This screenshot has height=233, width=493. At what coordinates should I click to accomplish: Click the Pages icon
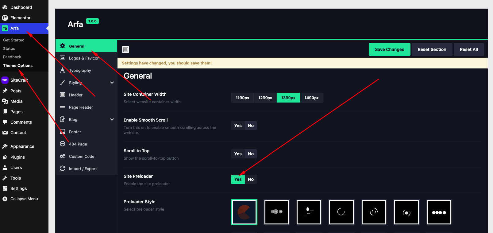click(5, 112)
